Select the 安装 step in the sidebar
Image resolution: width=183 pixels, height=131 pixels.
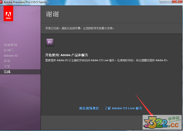pyautogui.click(x=7, y=67)
